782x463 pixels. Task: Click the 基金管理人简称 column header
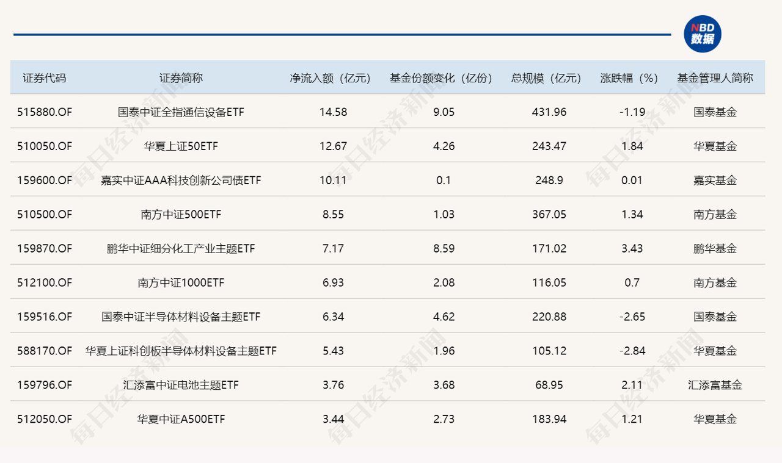point(715,78)
